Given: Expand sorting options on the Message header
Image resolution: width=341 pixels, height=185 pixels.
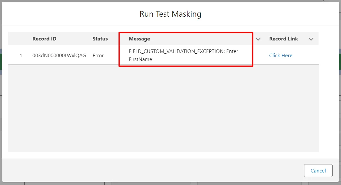Looking at the screenshot, I should pos(258,39).
